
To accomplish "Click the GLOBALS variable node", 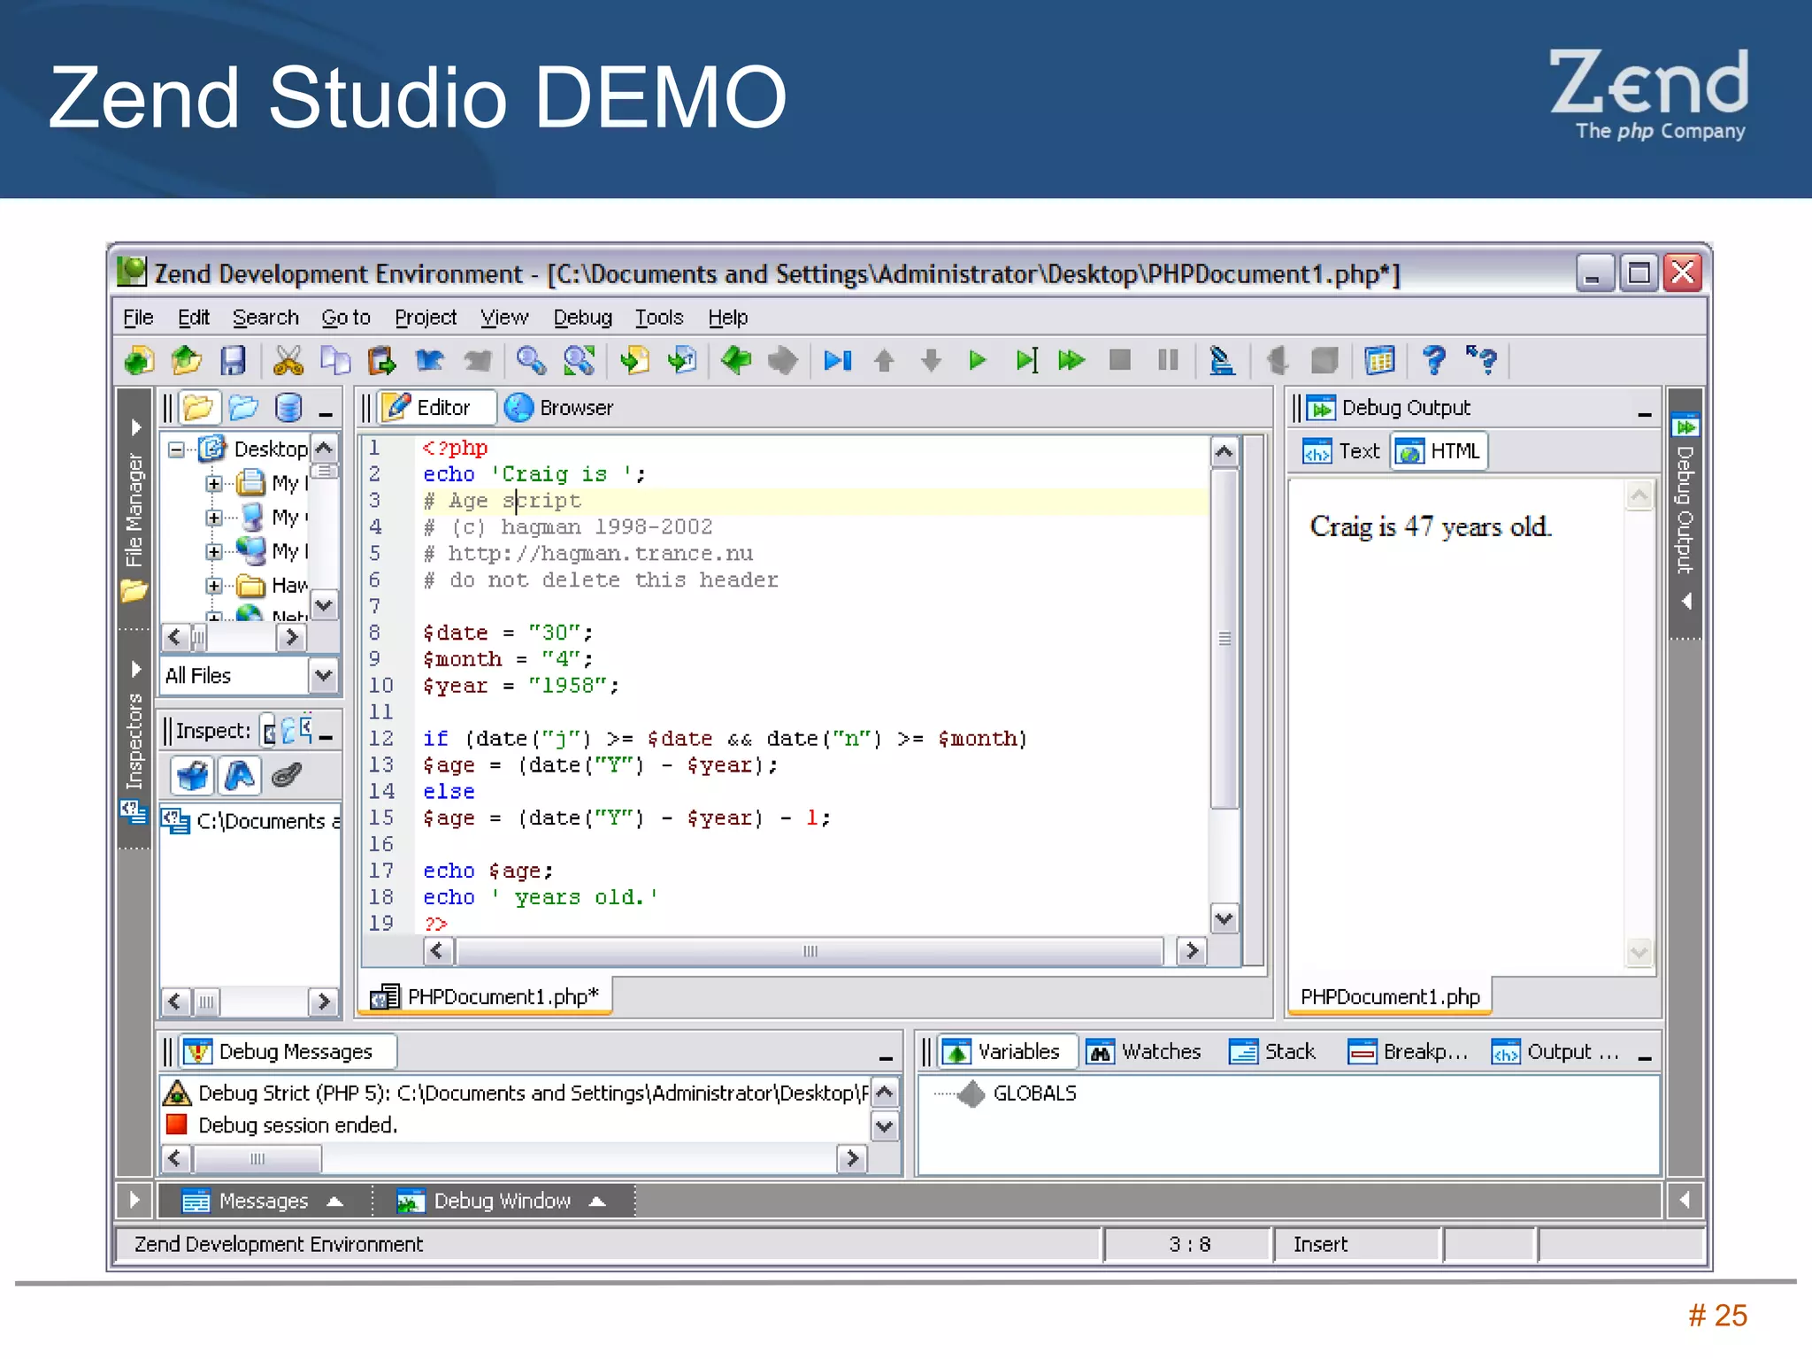I will pos(1034,1094).
